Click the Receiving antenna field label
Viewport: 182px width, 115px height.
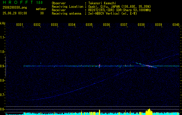pyautogui.click(x=67, y=14)
